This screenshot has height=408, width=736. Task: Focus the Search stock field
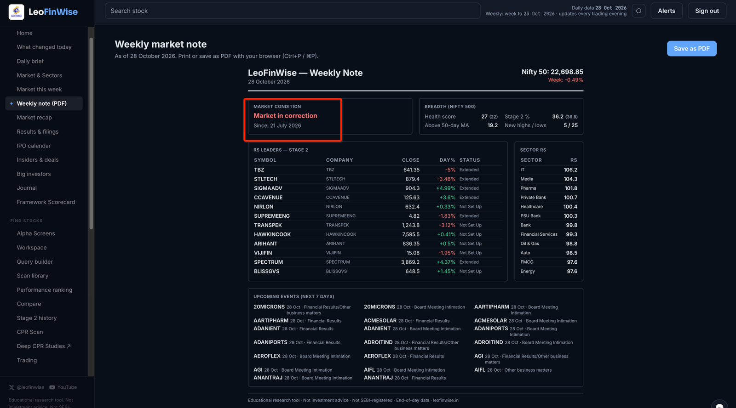[293, 11]
